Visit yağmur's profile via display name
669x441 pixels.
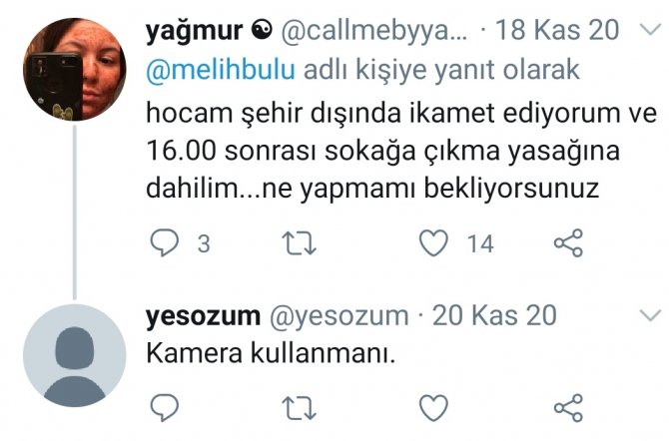point(194,31)
